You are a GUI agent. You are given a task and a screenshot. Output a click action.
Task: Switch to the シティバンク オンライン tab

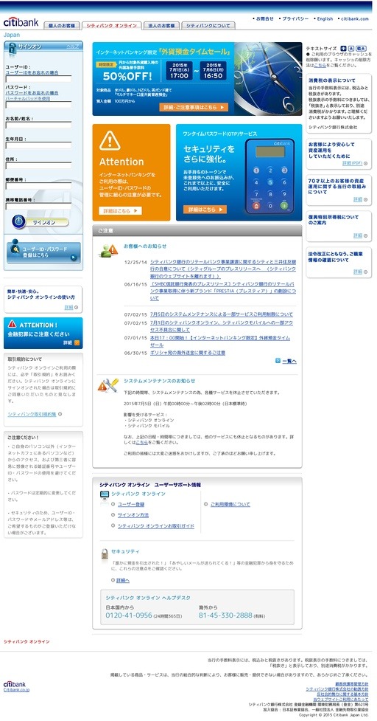(x=111, y=26)
